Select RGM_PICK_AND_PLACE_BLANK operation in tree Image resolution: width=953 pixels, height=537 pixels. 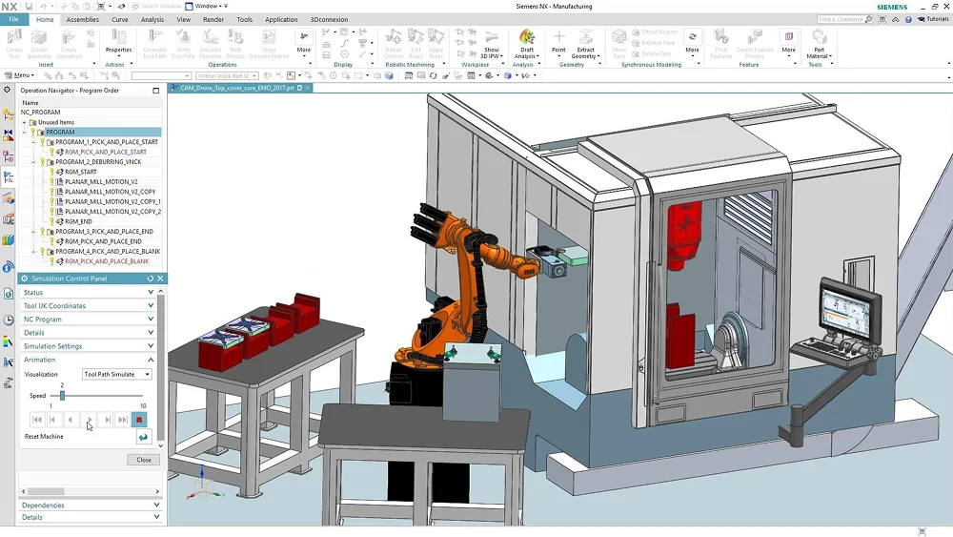click(x=107, y=261)
